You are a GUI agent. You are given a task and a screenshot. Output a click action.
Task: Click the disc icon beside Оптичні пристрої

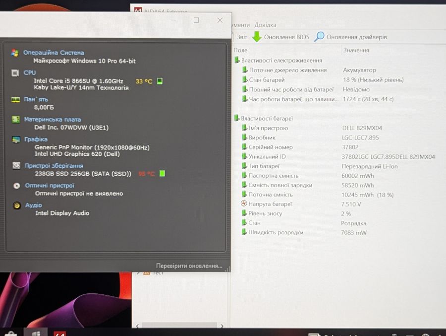(17, 186)
